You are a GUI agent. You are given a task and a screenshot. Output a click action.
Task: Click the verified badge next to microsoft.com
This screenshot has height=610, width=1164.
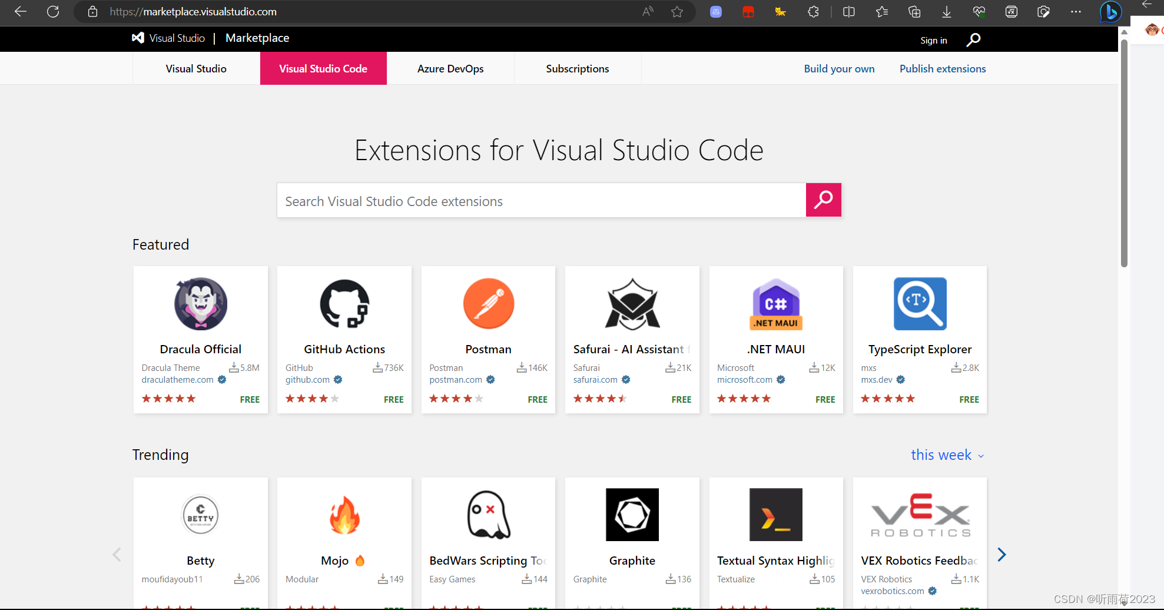click(x=781, y=380)
